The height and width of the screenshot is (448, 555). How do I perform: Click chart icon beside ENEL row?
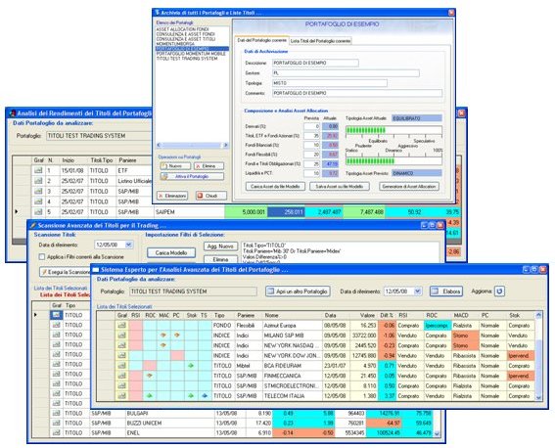pos(56,432)
